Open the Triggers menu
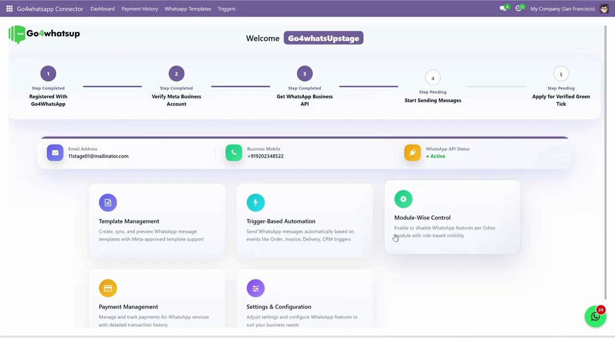The image size is (615, 346). (226, 9)
